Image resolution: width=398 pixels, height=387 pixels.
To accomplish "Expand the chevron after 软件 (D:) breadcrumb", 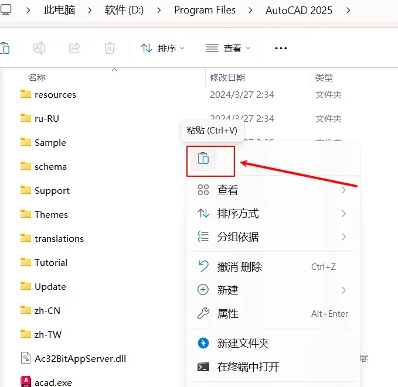I will 159,11.
